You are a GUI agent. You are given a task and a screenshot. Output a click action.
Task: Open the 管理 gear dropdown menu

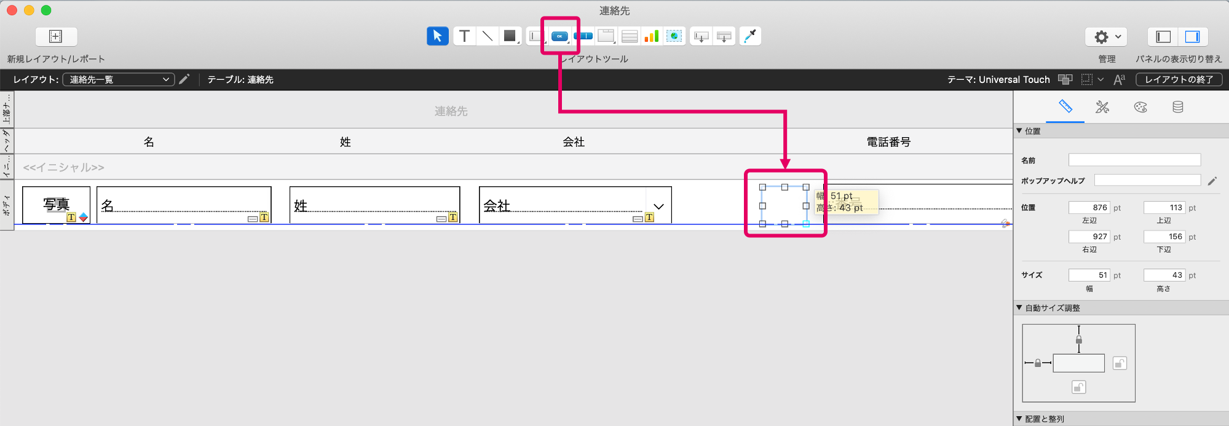1107,37
